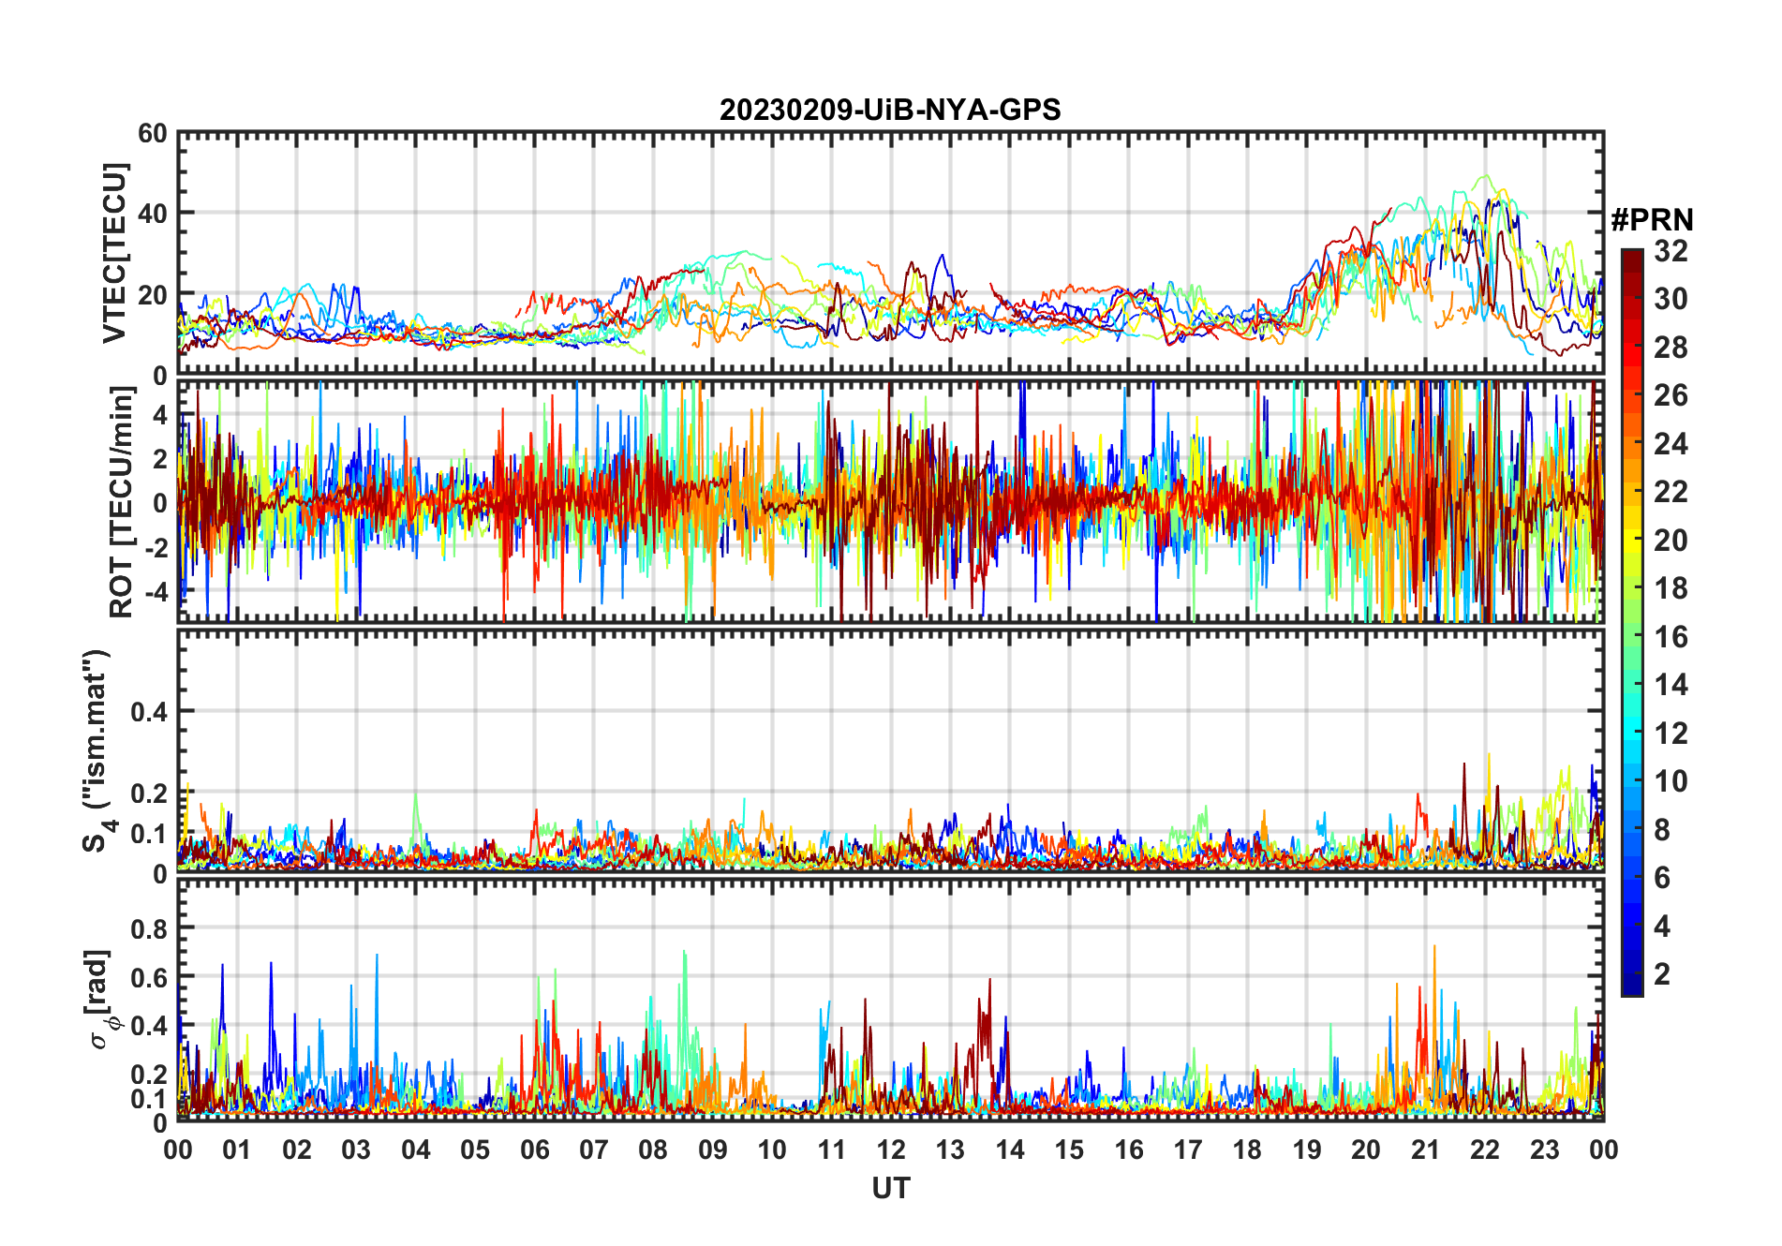
Task: Click the colorbar label 12
Action: [1671, 733]
